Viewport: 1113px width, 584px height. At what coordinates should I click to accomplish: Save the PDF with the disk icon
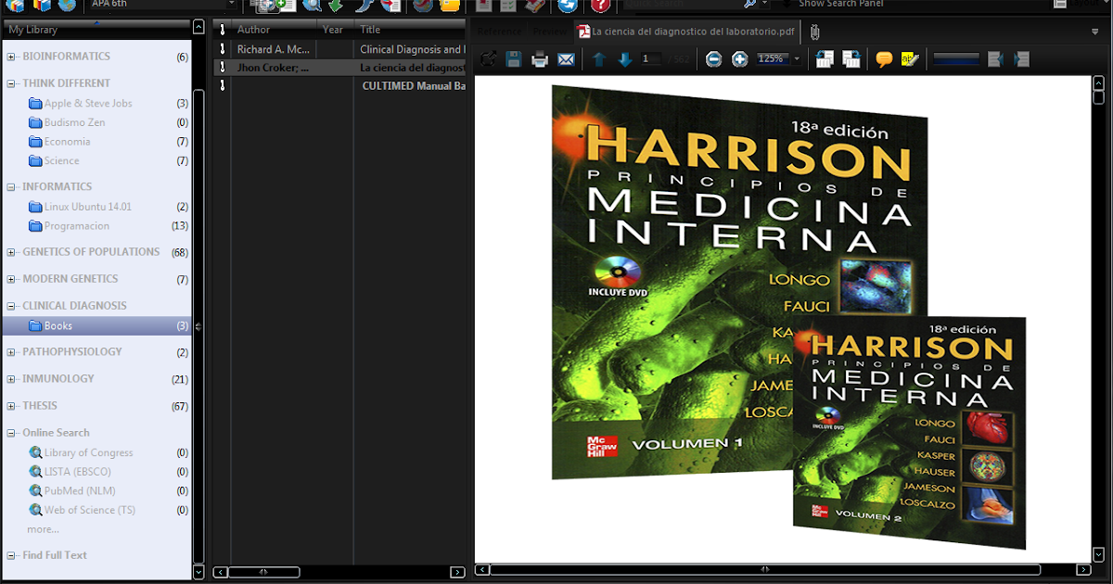pyautogui.click(x=514, y=59)
